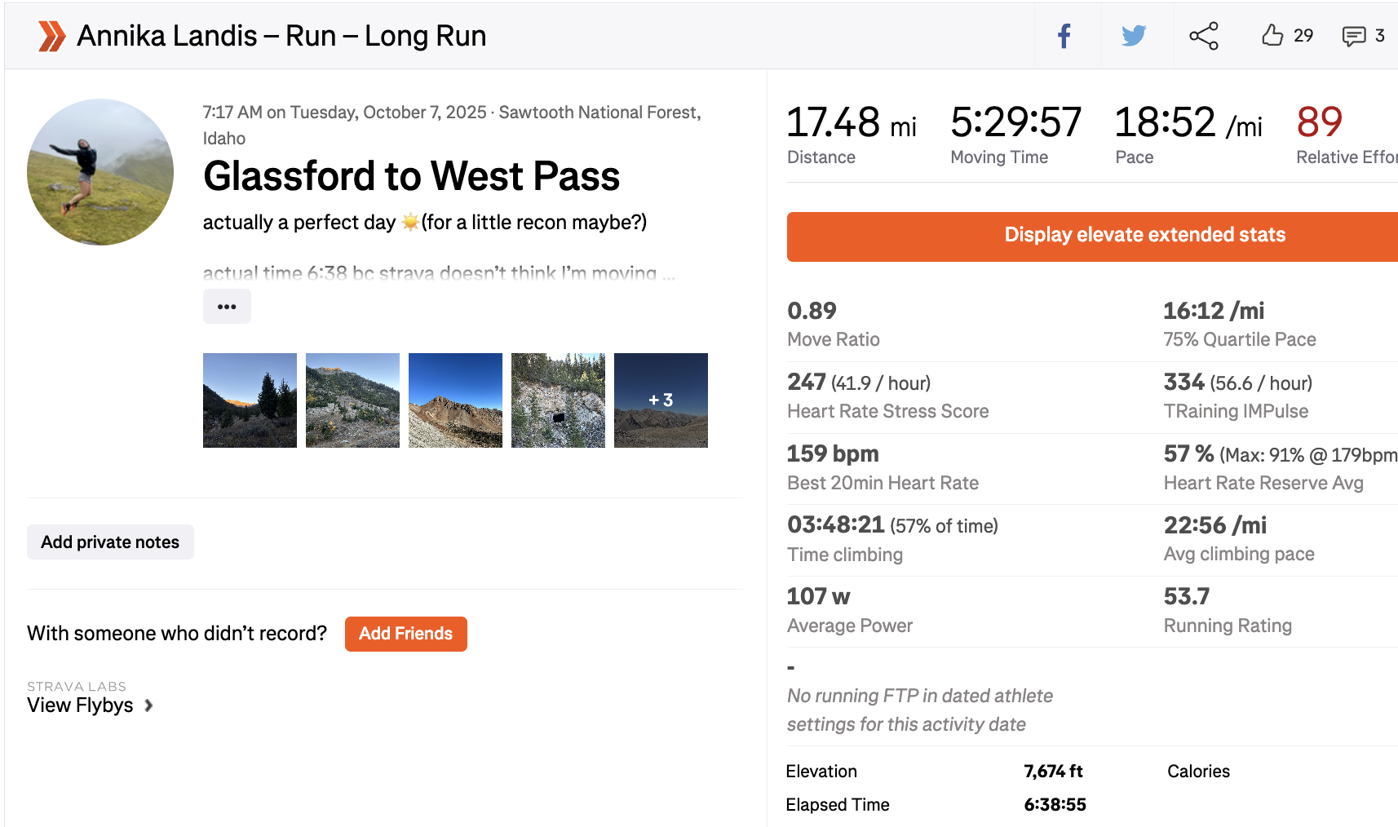Viewport: 1398px width, 827px height.
Task: Open comments via speech bubble icon
Action: point(1354,36)
